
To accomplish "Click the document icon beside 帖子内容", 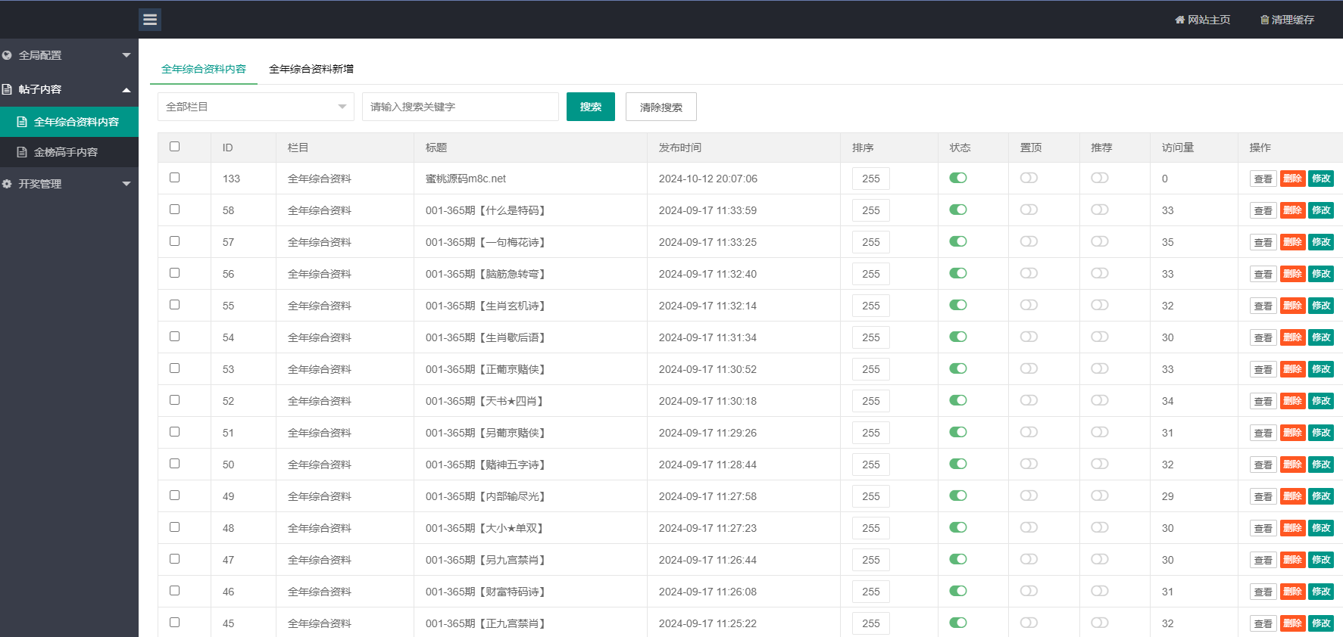I will click(x=7, y=89).
